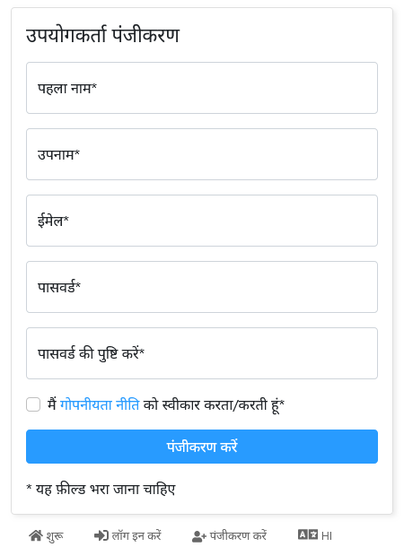Click the add-user registration icon
This screenshot has width=404, height=547.
point(199,536)
